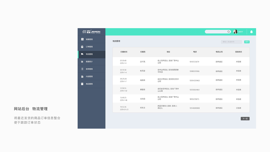Viewport: 270px width, 152px height.
Task: Click the 签收状态 column header
Action: (x=238, y=52)
